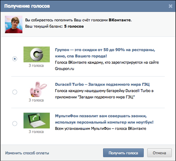Select the Duracell Turbo offer radio button
This screenshot has height=161, width=176.
click(15, 92)
